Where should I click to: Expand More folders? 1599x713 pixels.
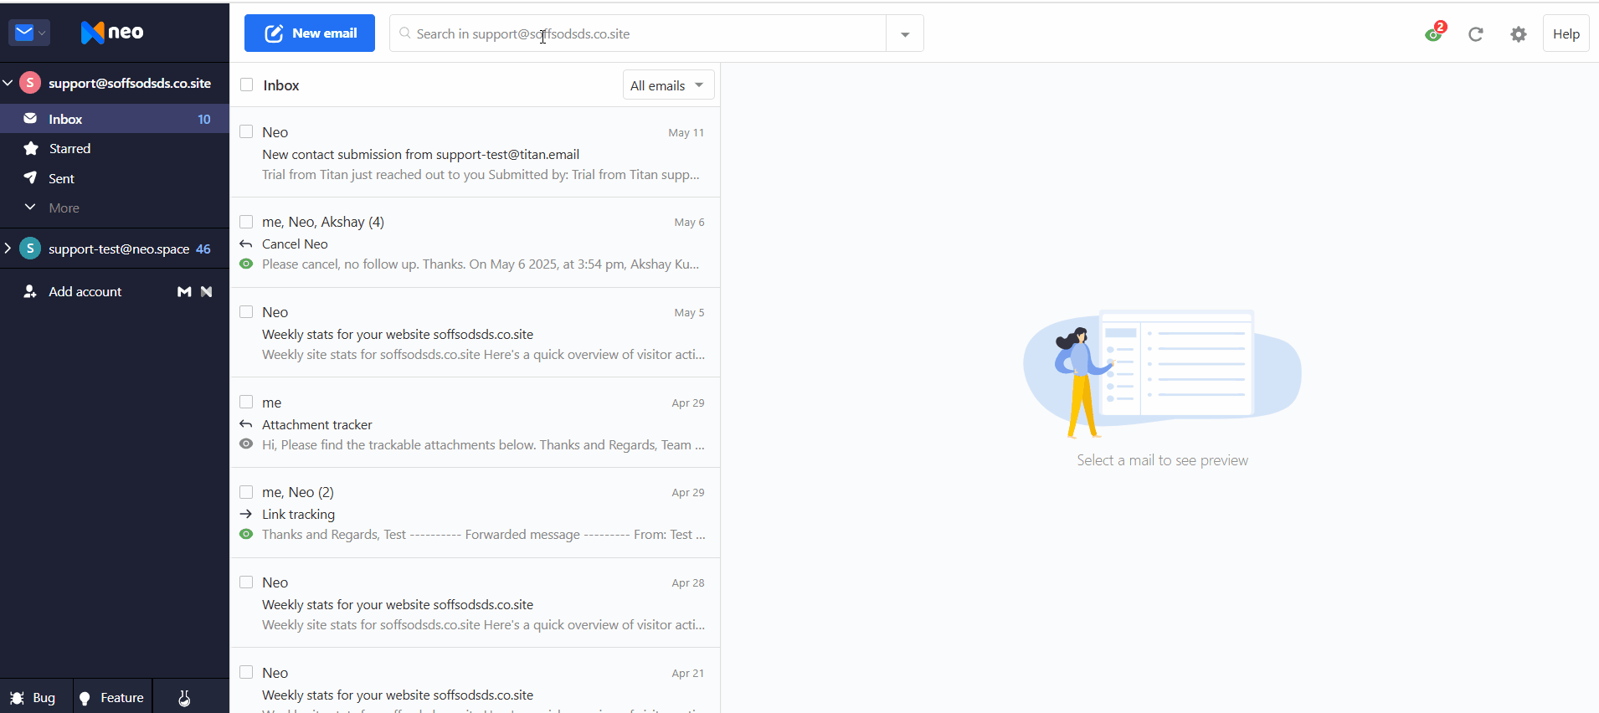point(52,208)
